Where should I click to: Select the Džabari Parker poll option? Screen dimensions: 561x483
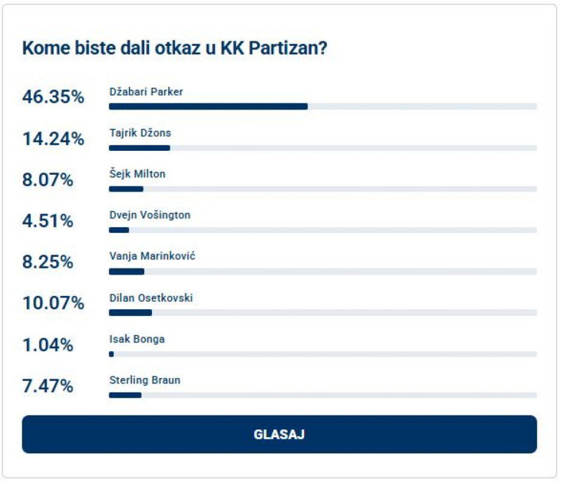[146, 92]
